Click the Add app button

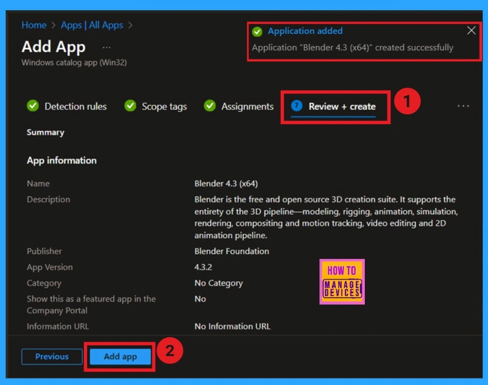click(120, 356)
